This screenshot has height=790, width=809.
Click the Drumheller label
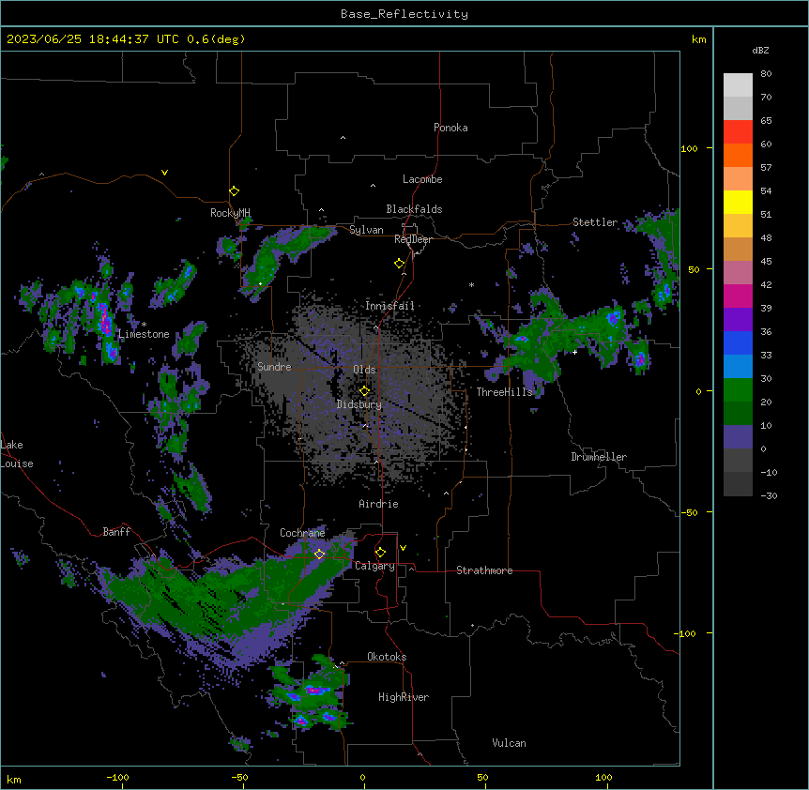pyautogui.click(x=599, y=457)
